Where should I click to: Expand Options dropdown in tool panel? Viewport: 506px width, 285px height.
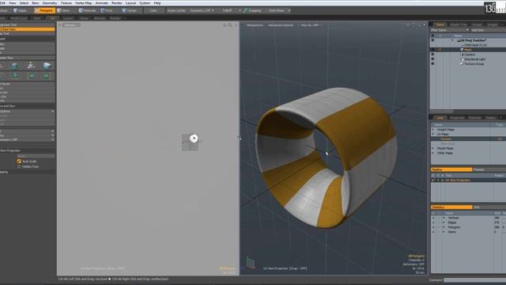tap(28, 111)
